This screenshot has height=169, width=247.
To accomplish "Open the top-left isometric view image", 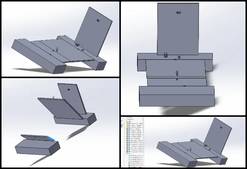I will tap(60, 39).
